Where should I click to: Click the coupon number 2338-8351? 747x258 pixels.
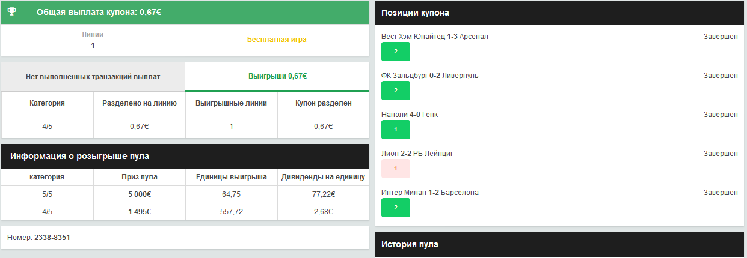pos(52,238)
